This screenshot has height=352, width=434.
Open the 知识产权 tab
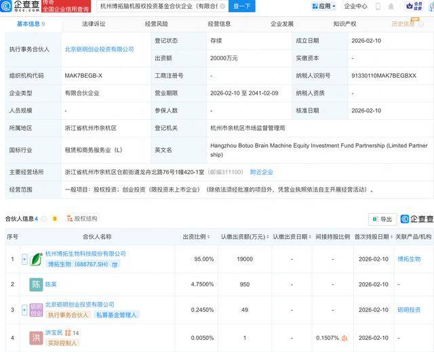344,24
